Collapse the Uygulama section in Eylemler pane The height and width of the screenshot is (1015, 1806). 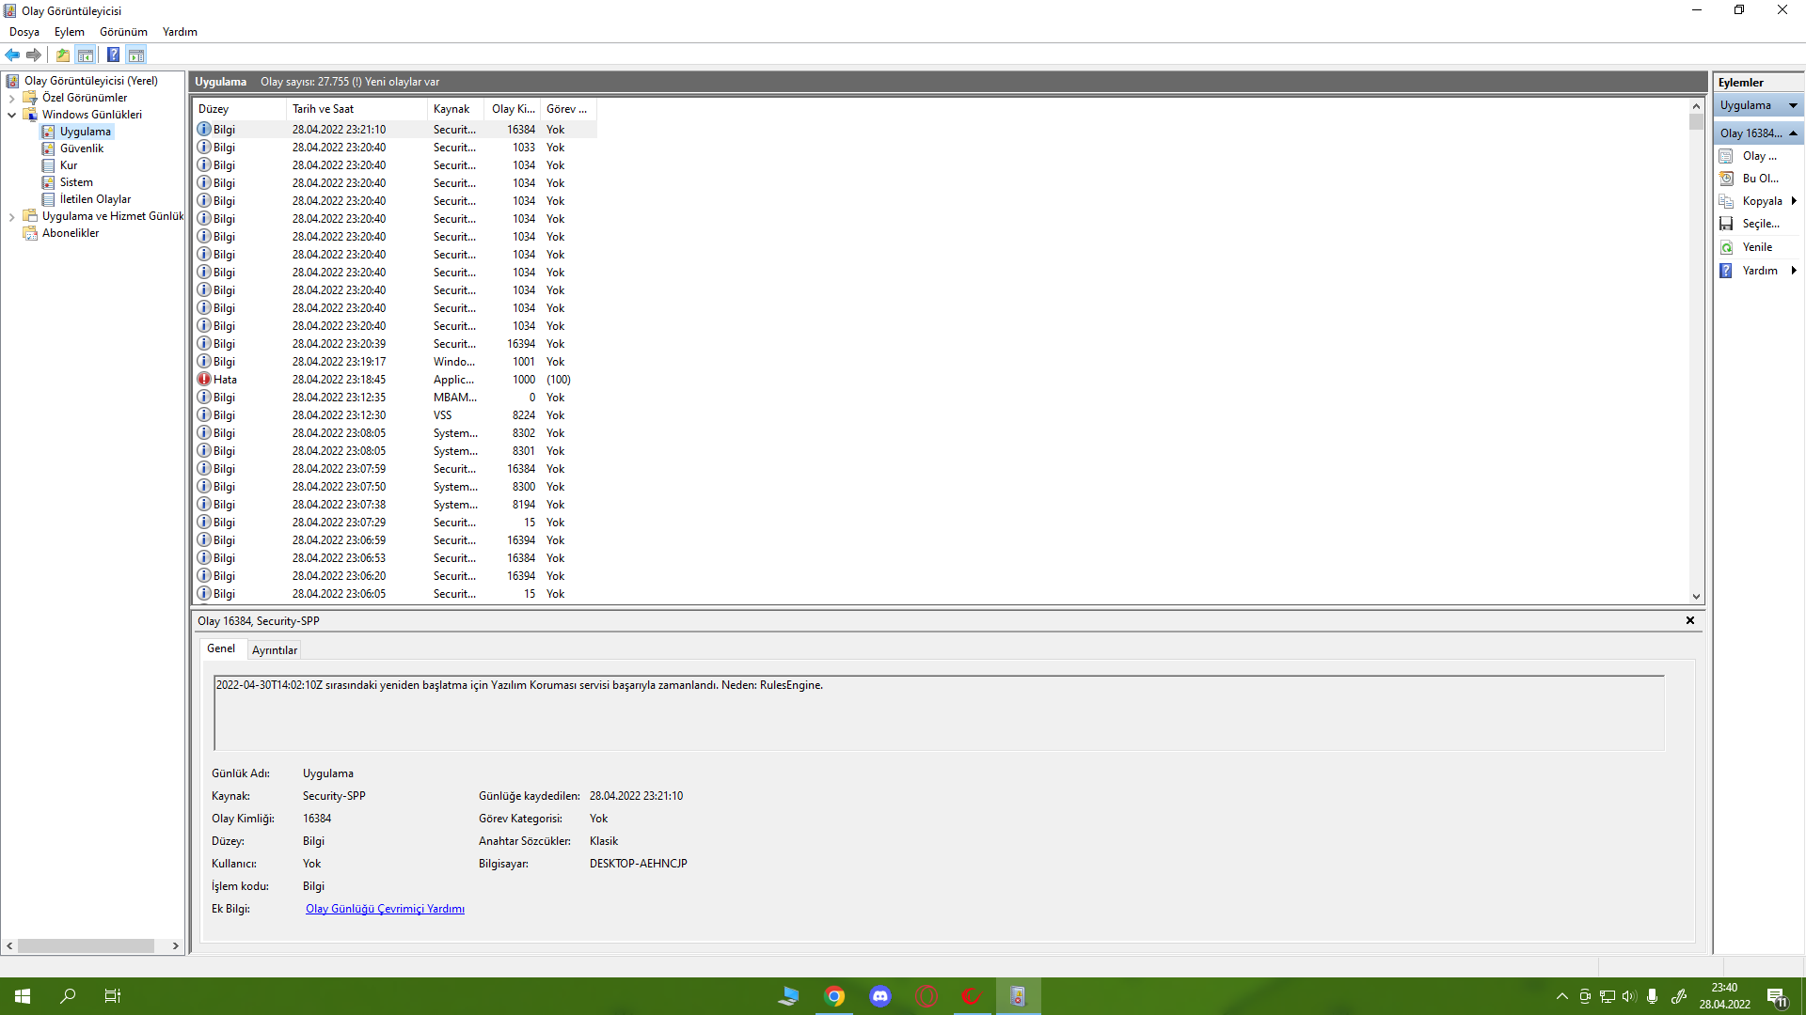click(1793, 105)
